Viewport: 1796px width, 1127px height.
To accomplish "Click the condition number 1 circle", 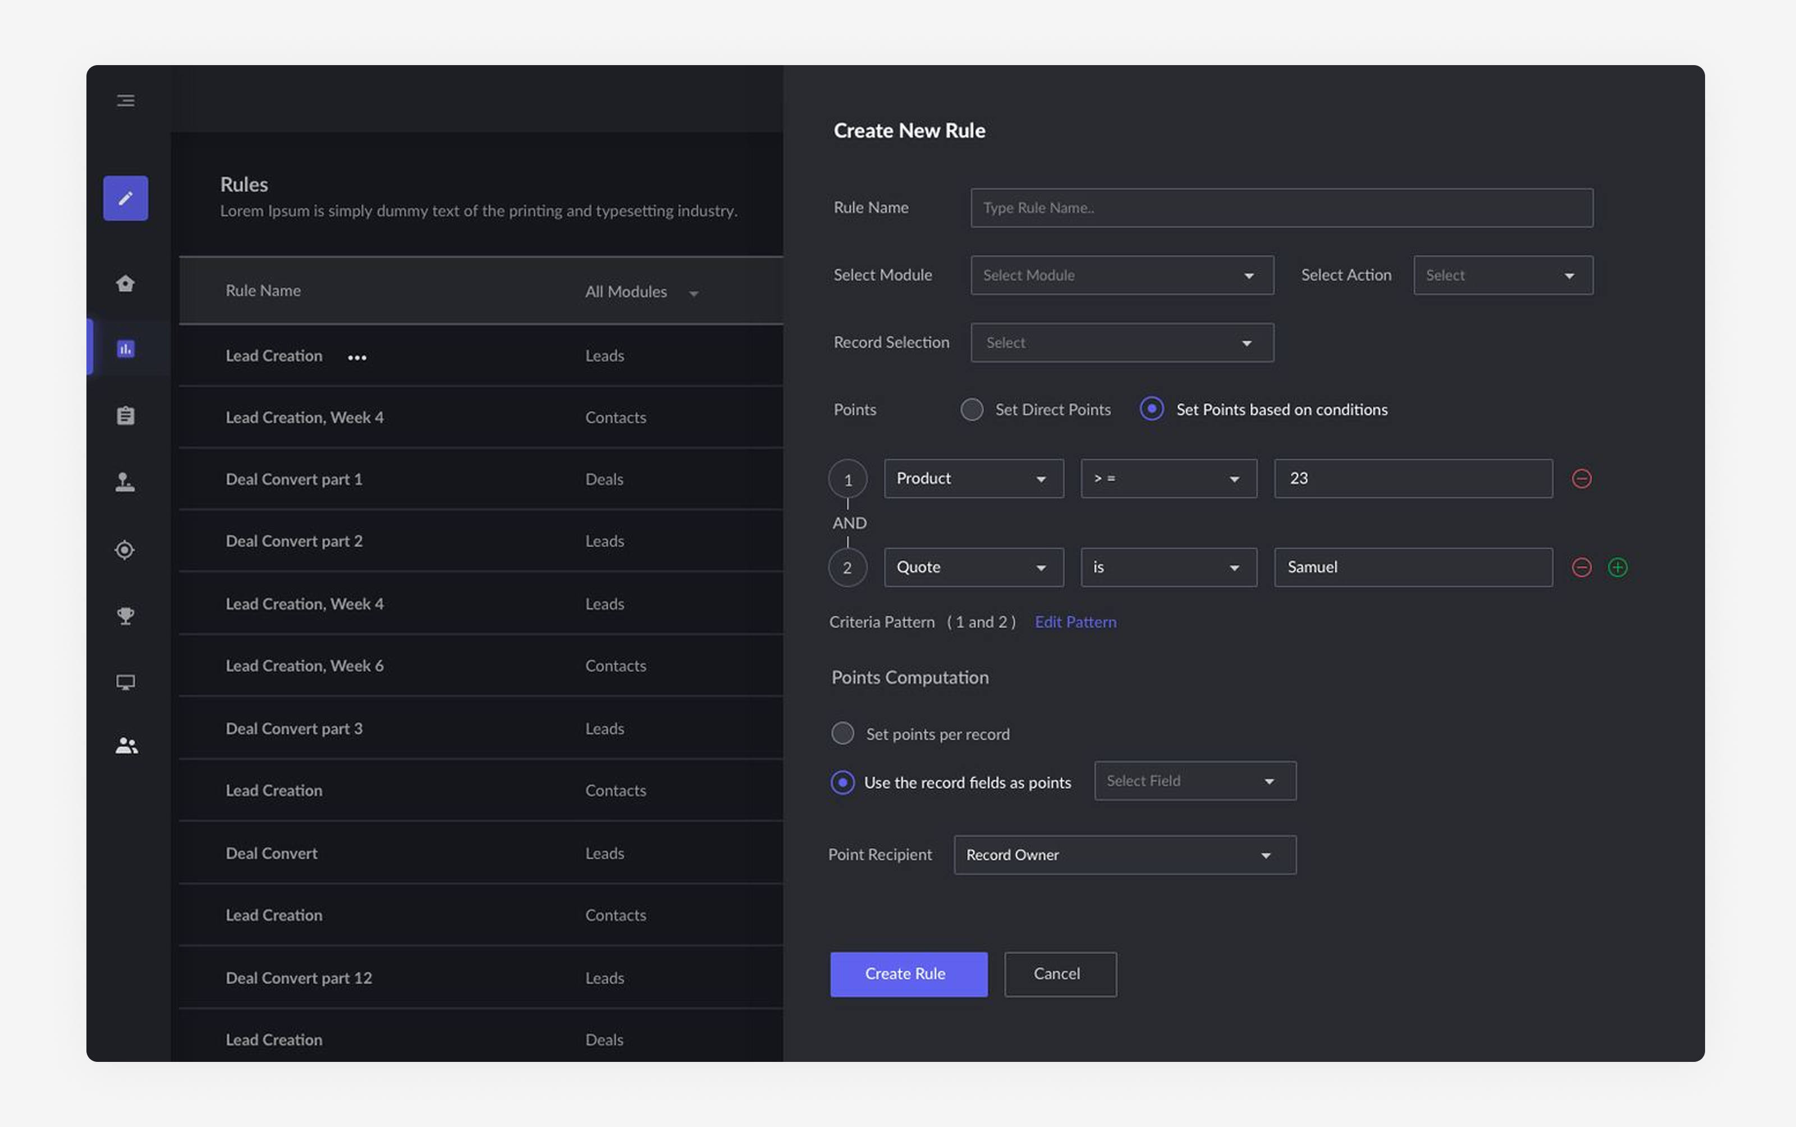I will 847,479.
